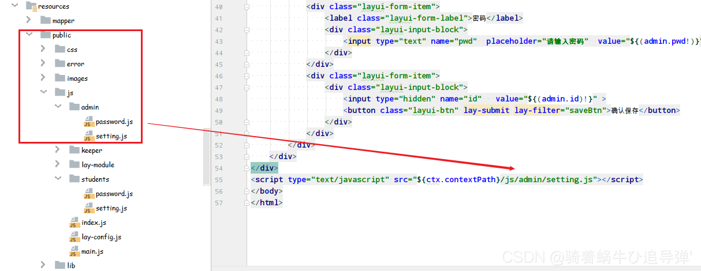Click the lay-module folder icon
The image size is (701, 271).
coord(74,165)
